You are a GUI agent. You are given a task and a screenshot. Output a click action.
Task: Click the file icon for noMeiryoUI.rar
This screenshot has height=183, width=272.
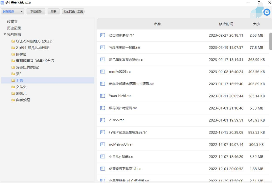102,144
